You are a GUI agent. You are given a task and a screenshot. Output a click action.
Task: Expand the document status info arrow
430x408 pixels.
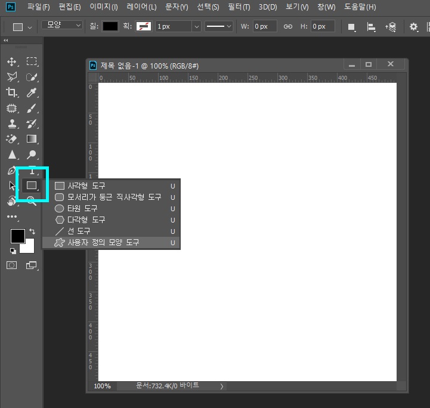pyautogui.click(x=222, y=387)
